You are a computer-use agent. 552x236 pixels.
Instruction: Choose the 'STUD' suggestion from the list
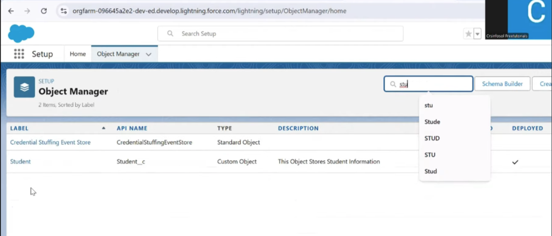tap(432, 138)
